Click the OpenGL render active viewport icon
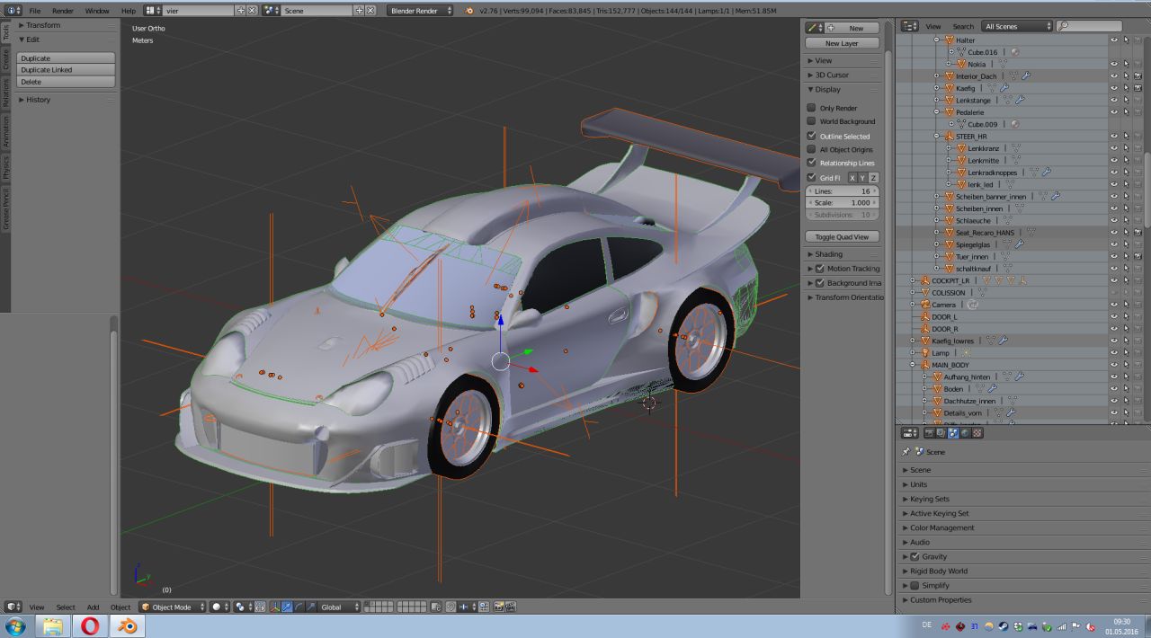This screenshot has width=1151, height=638. coord(499,607)
